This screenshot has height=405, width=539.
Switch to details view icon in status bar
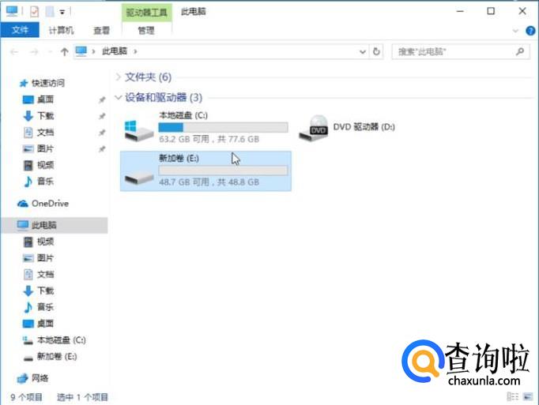[x=513, y=397]
